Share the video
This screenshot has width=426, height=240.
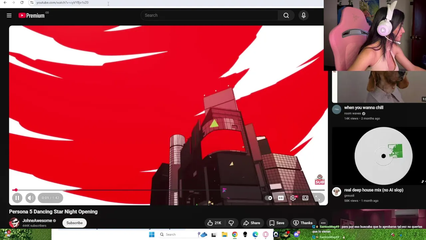pos(252,223)
